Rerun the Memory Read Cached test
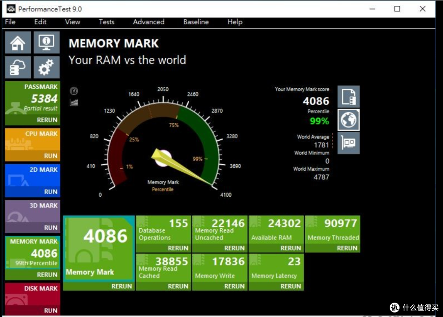Image resolution: width=443 pixels, height=317 pixels. coord(178,286)
